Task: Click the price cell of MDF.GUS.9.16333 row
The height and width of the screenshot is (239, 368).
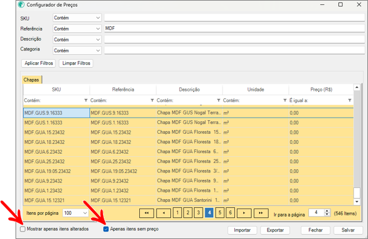Action: (x=321, y=113)
